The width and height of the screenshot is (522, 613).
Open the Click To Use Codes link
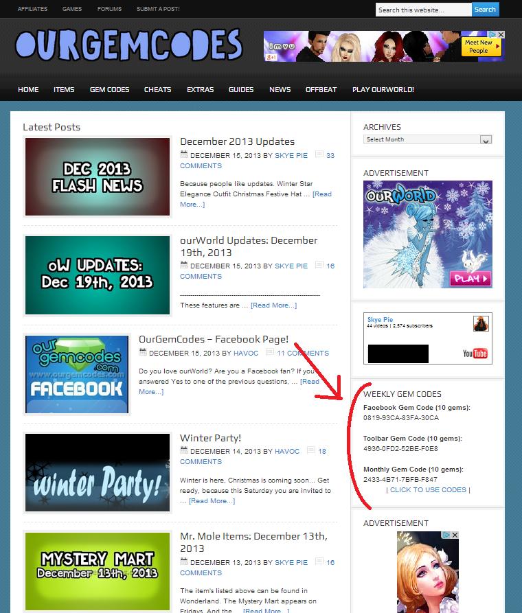pyautogui.click(x=428, y=490)
